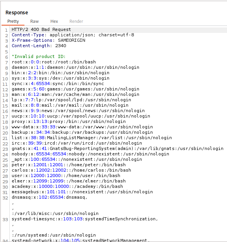The image size is (227, 242).
Task: Place cursor on HTTP/2 400 Bad Request line
Action: (41, 29)
